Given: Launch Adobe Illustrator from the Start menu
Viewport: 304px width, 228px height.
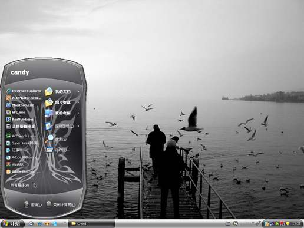Looking at the screenshot, I should (x=23, y=171).
